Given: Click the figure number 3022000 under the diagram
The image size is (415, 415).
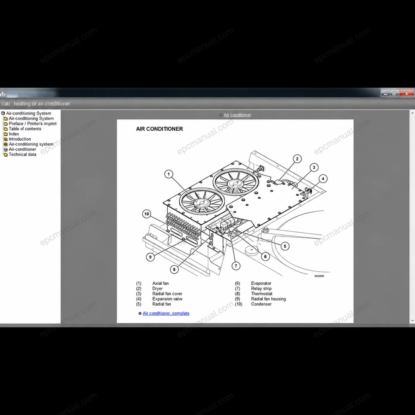Looking at the screenshot, I should coord(319,276).
